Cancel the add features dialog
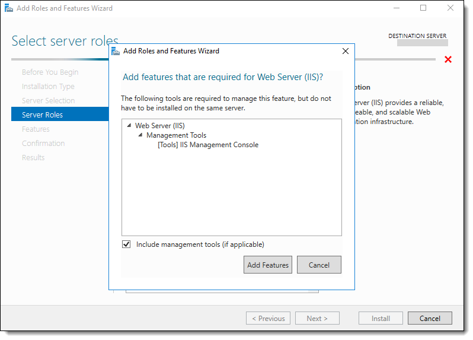The height and width of the screenshot is (340, 473). click(319, 265)
